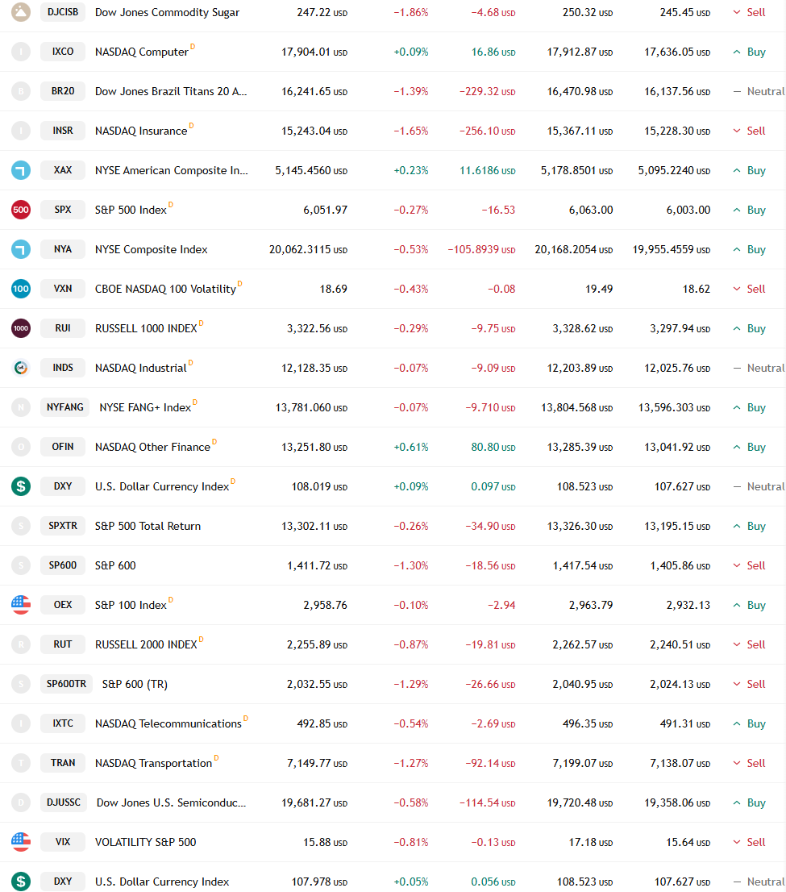Click the −229.32 USD change value

(x=488, y=91)
